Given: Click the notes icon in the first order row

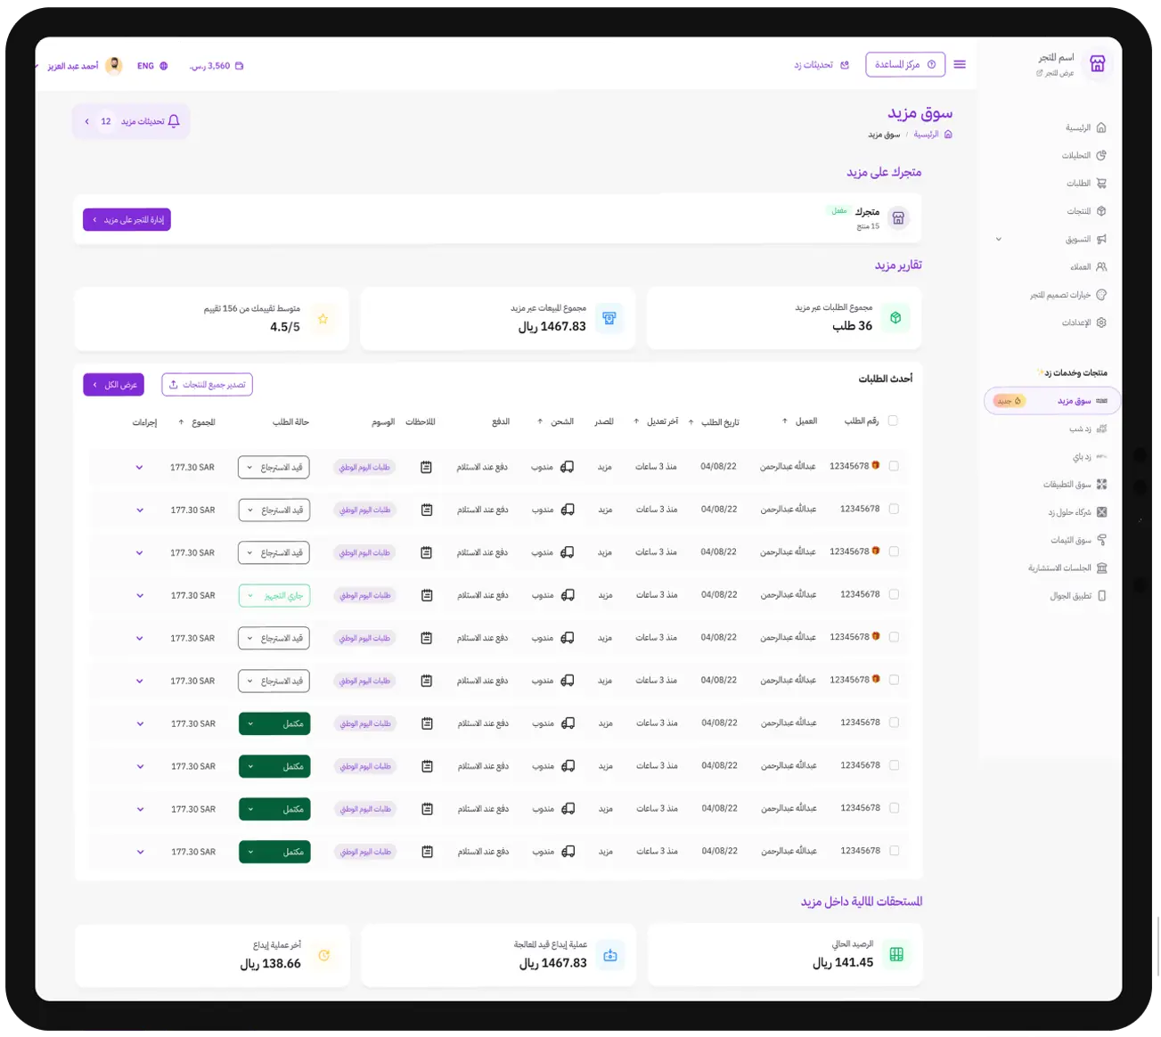Looking at the screenshot, I should click(426, 467).
